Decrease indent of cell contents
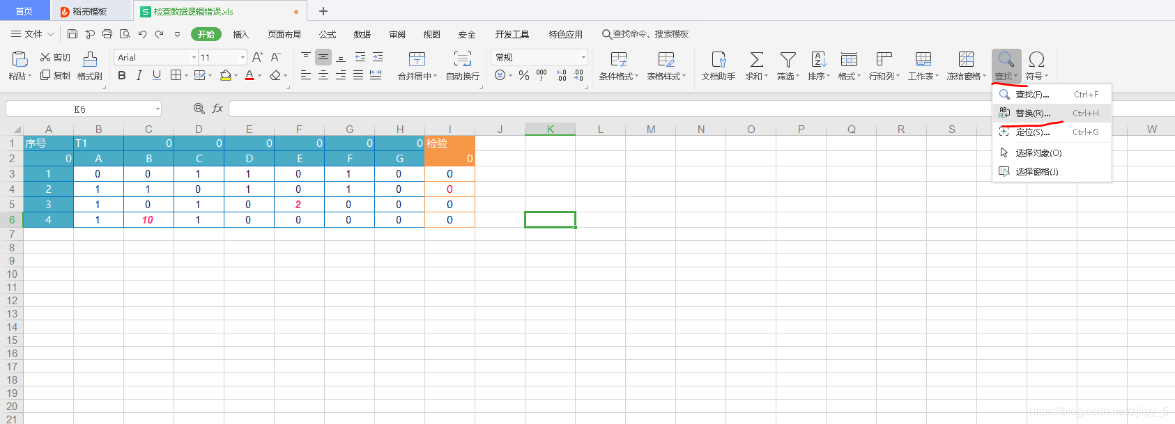The width and height of the screenshot is (1175, 424). [360, 57]
